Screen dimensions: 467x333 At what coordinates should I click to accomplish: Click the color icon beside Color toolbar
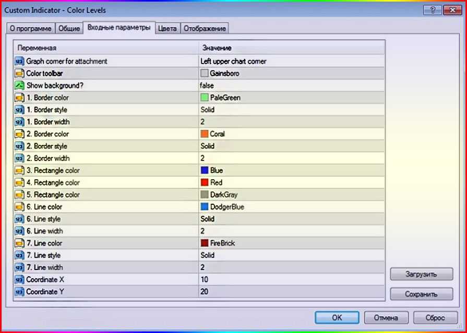20,73
